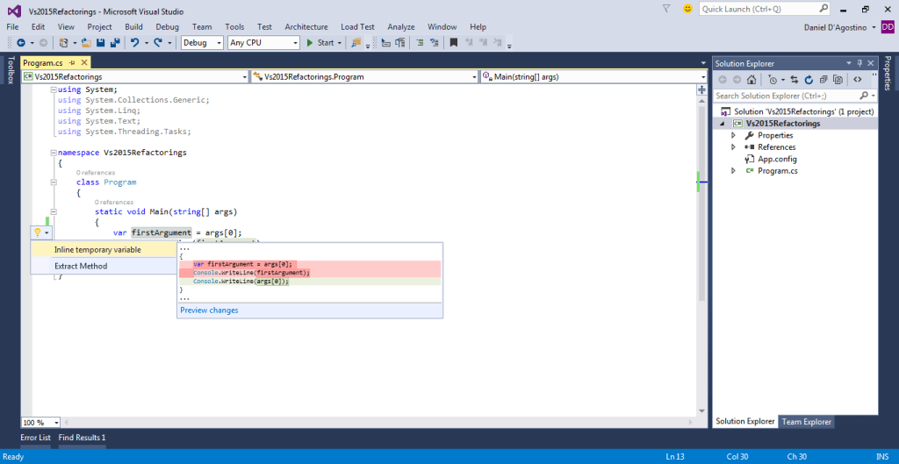This screenshot has width=899, height=464.
Task: Expand the Program.cs node in Solution Explorer
Action: point(733,171)
